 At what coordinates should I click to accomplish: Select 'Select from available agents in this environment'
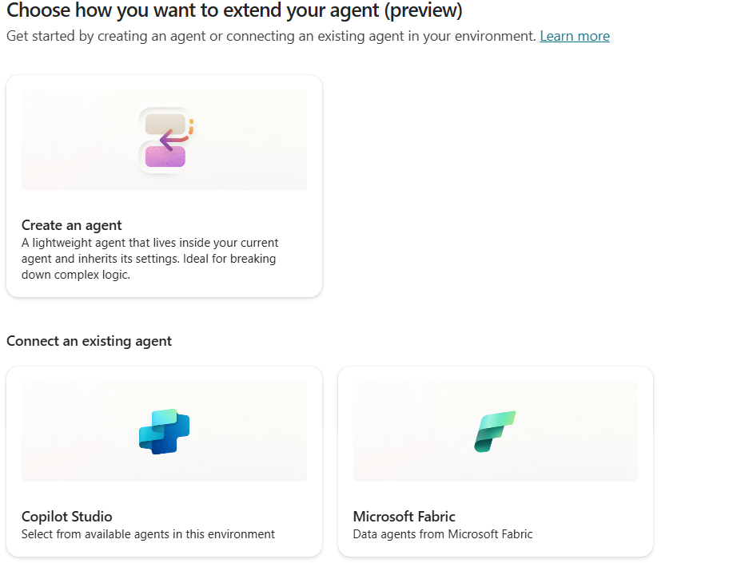click(148, 534)
